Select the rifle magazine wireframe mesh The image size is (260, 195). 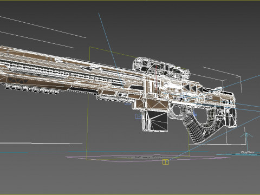pos(155,121)
